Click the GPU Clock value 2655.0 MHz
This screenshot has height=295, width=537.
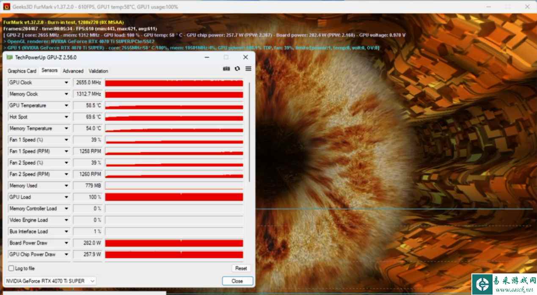[x=88, y=83]
